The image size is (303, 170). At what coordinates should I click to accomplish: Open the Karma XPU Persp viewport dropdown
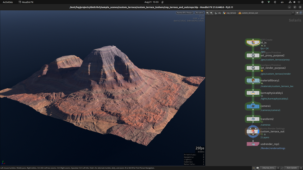point(184,13)
